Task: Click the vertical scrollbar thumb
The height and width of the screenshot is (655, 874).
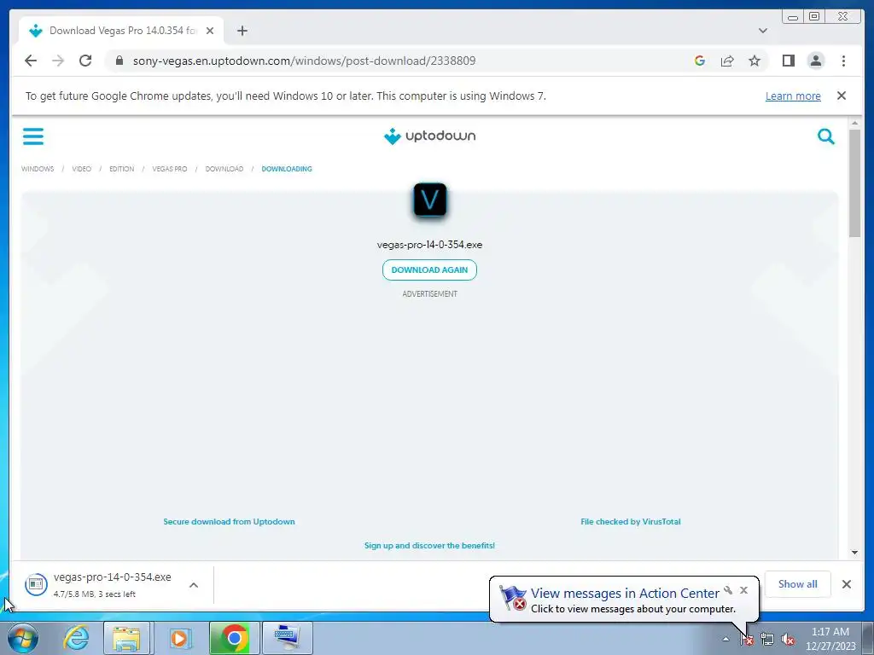Action: [854, 184]
